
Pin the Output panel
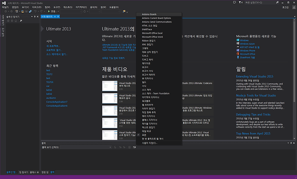click(291, 143)
